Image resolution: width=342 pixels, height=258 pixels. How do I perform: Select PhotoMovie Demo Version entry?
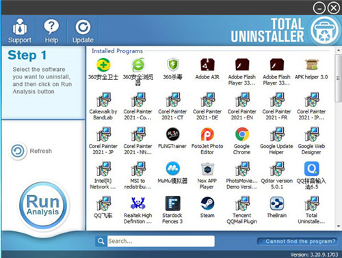(x=242, y=175)
